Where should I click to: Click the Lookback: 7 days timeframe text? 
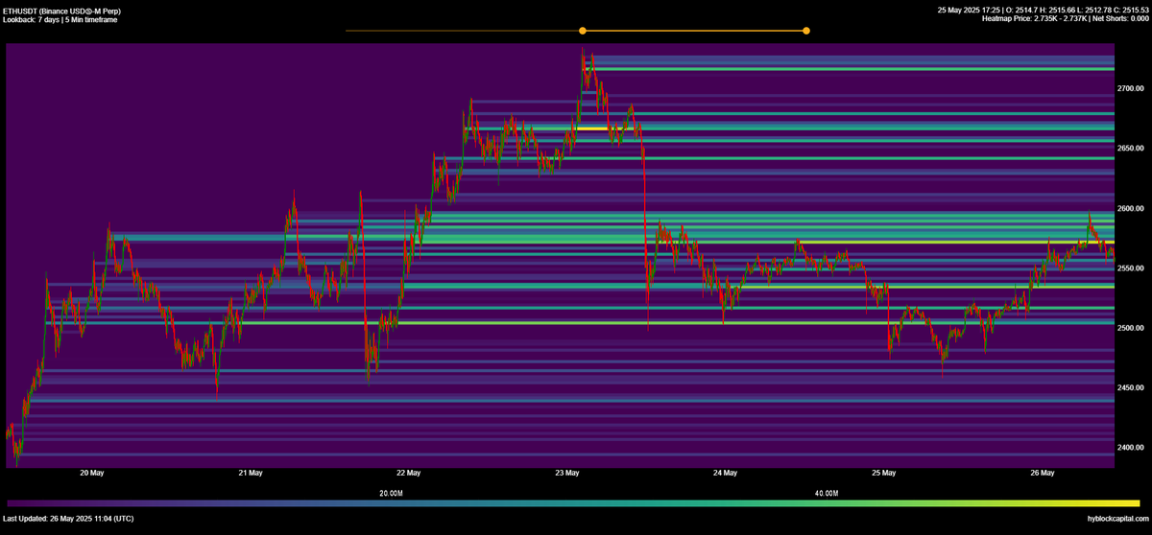click(x=60, y=19)
